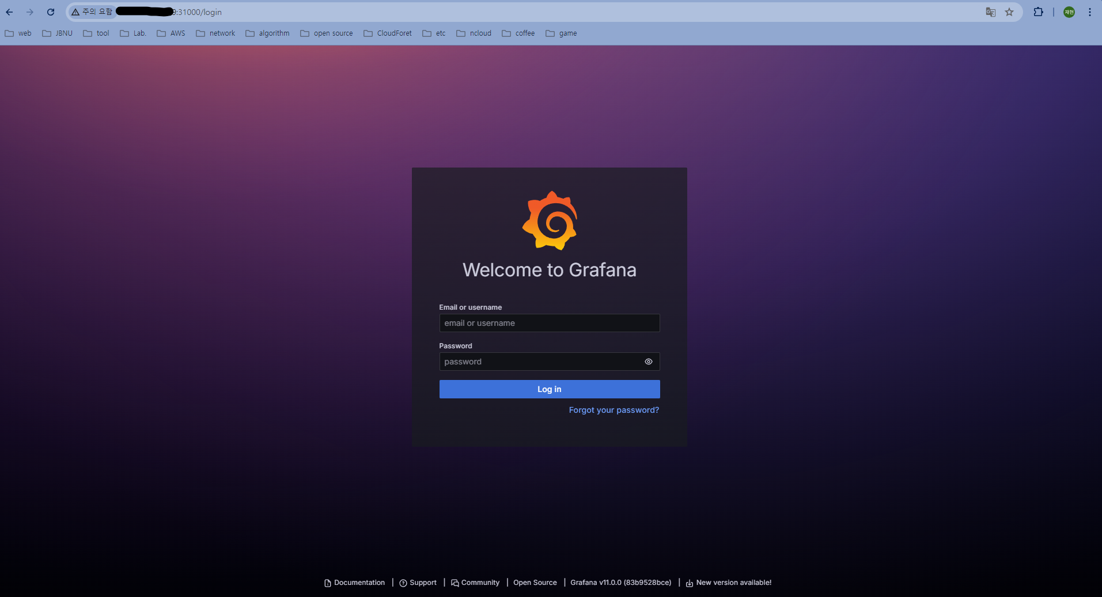1102x597 pixels.
Task: Open the Community footer link
Action: [x=475, y=583]
